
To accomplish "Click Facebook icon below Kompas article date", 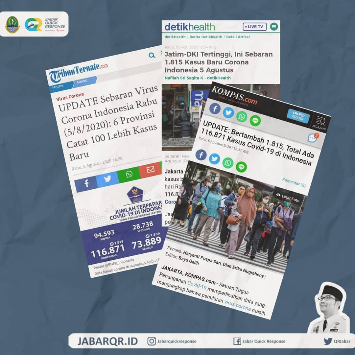I will click(201, 155).
